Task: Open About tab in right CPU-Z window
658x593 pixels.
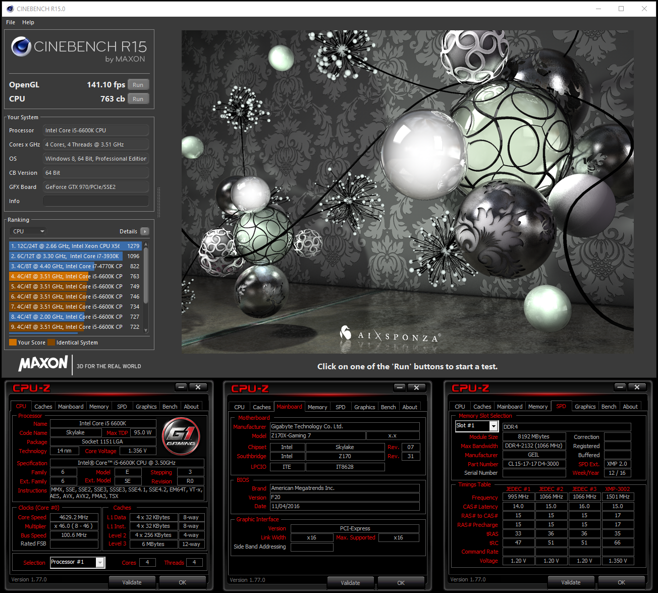Action: tap(630, 407)
